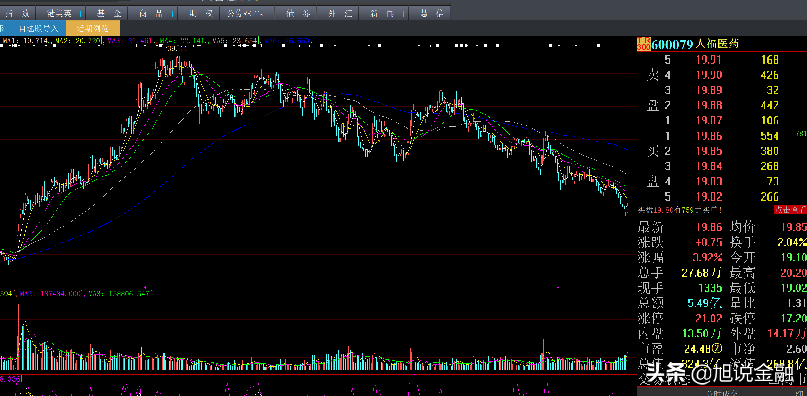Click the 最新 price value 19.86
The width and height of the screenshot is (807, 396).
point(709,227)
